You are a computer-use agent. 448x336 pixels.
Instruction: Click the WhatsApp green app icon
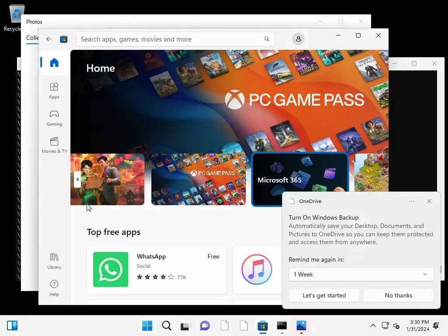[111, 269]
